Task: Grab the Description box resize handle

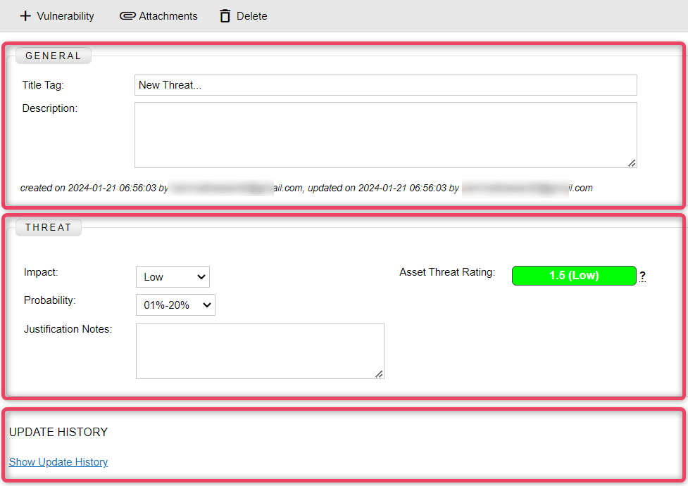Action: [632, 162]
